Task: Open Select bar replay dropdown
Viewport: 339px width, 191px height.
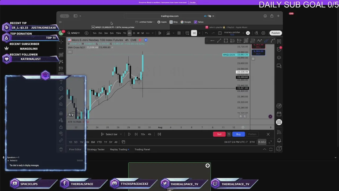Action: 111,134
